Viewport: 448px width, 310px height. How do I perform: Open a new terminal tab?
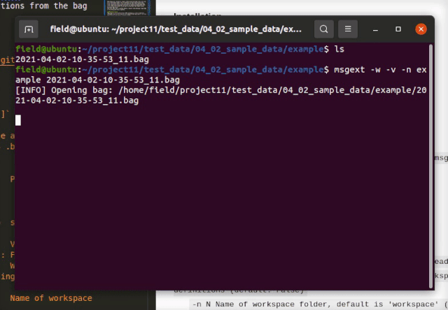[x=29, y=29]
